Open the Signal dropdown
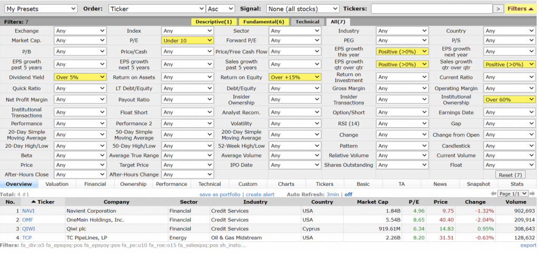 click(x=302, y=9)
